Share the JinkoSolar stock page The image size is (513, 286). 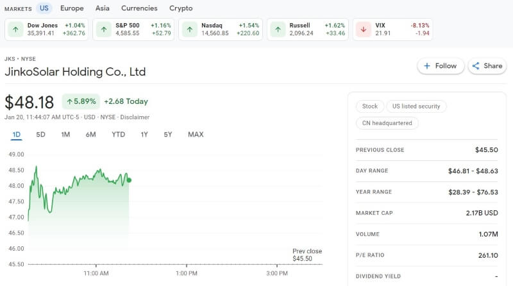pyautogui.click(x=487, y=66)
